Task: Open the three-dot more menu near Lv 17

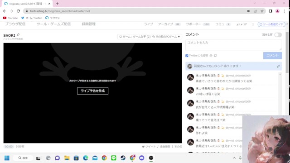Action: pyautogui.click(x=253, y=24)
